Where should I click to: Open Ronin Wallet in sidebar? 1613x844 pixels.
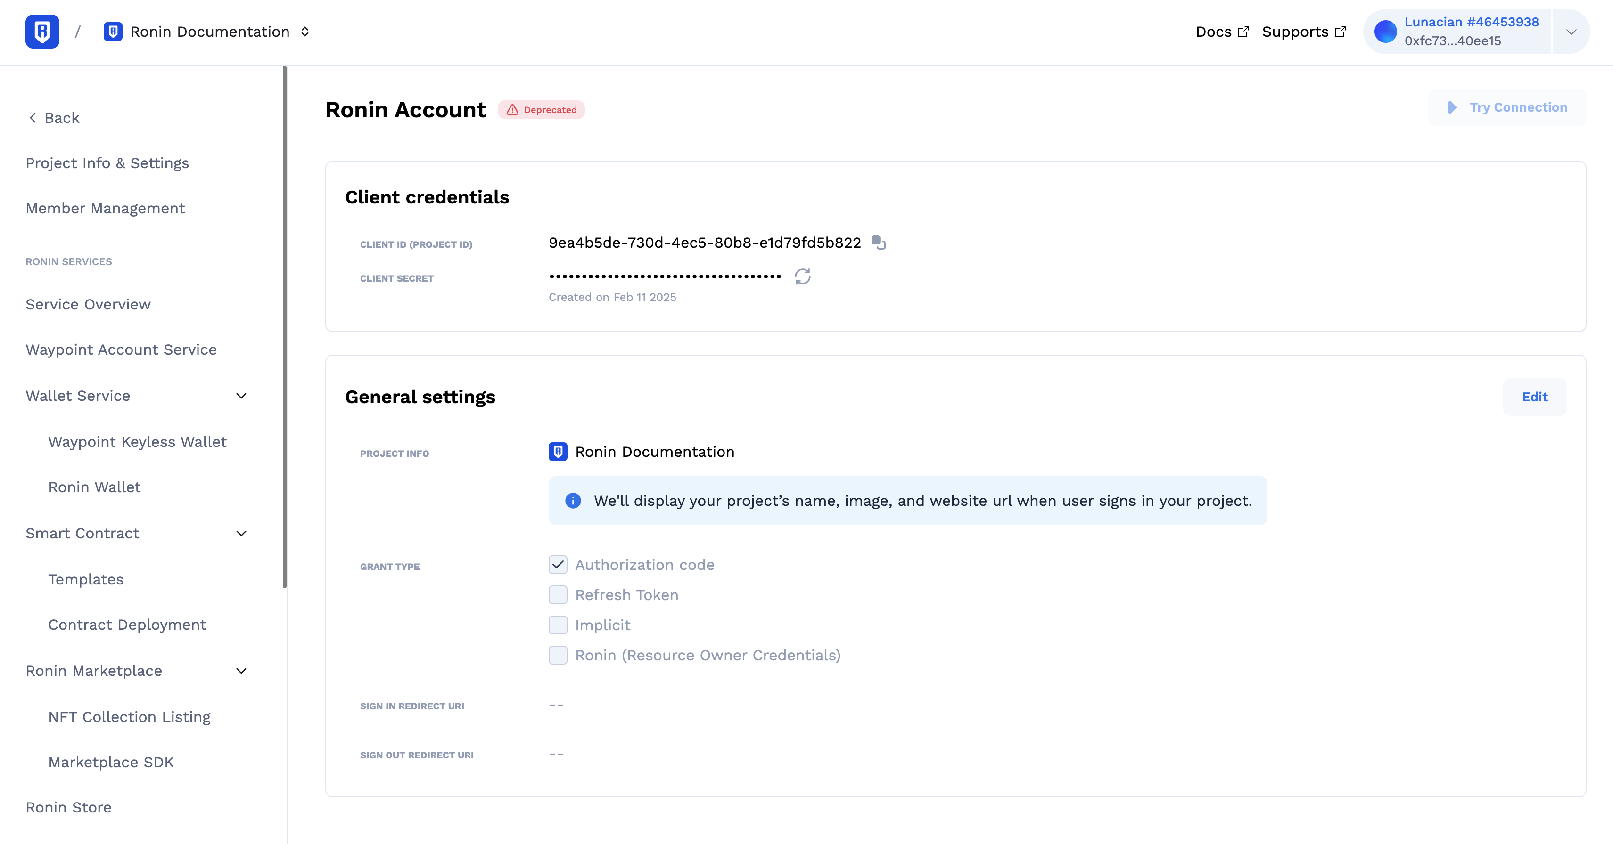[95, 487]
